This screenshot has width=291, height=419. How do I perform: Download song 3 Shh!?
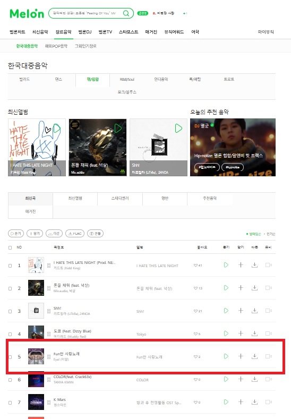point(255,311)
